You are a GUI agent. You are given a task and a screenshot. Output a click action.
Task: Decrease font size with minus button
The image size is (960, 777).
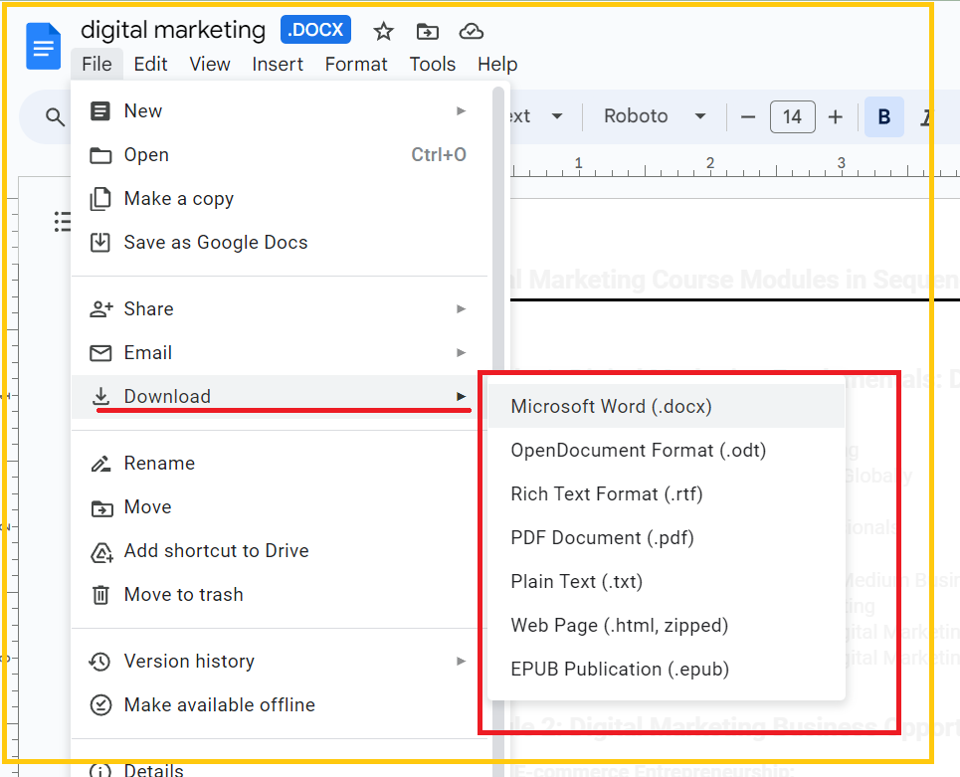[x=747, y=117]
